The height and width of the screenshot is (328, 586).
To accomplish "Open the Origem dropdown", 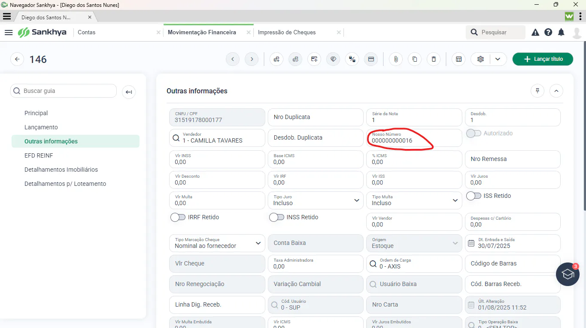I will 414,243.
